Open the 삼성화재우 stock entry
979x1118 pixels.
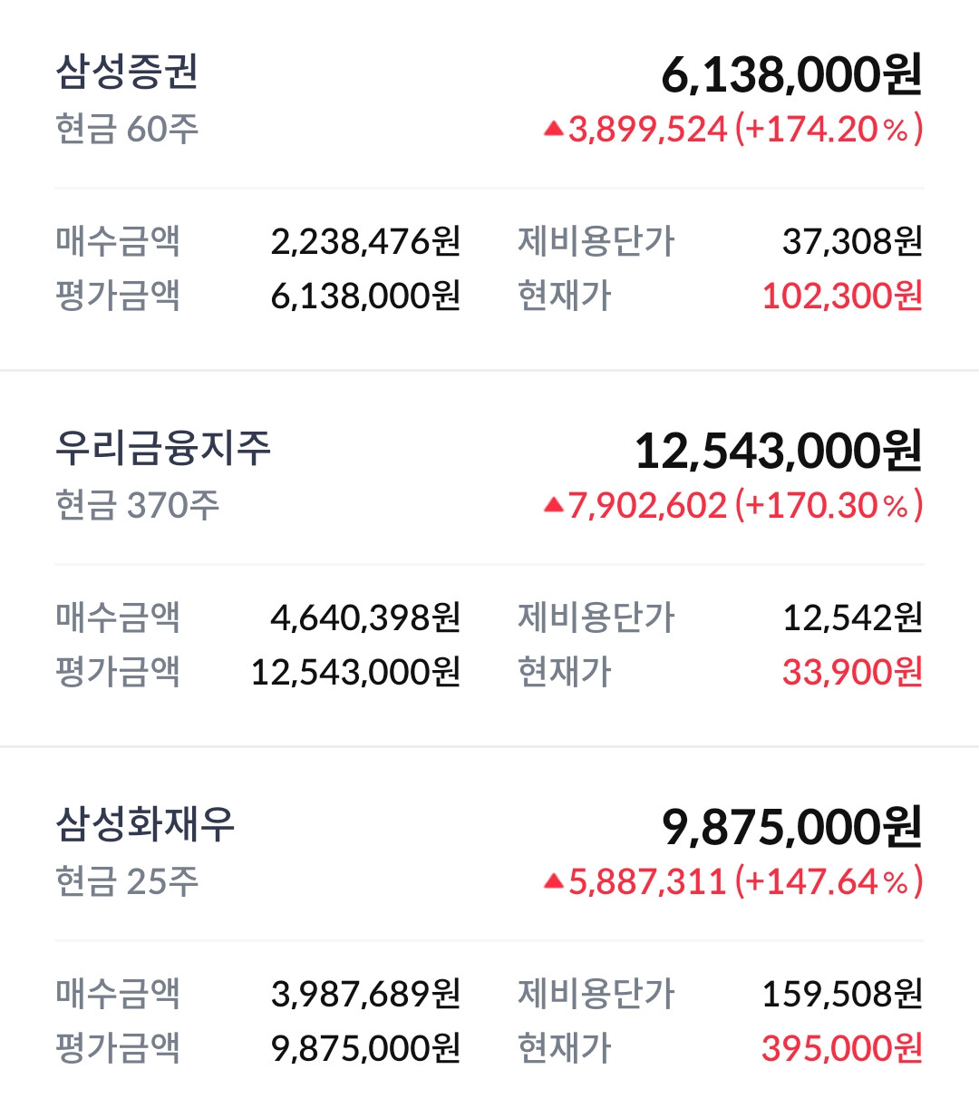tap(145, 824)
